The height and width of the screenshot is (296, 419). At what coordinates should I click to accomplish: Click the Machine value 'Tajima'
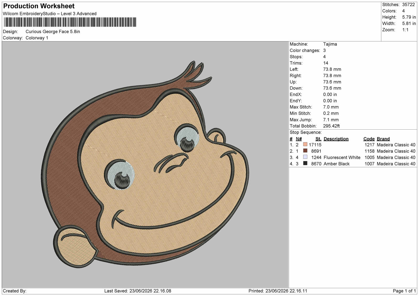click(x=330, y=44)
